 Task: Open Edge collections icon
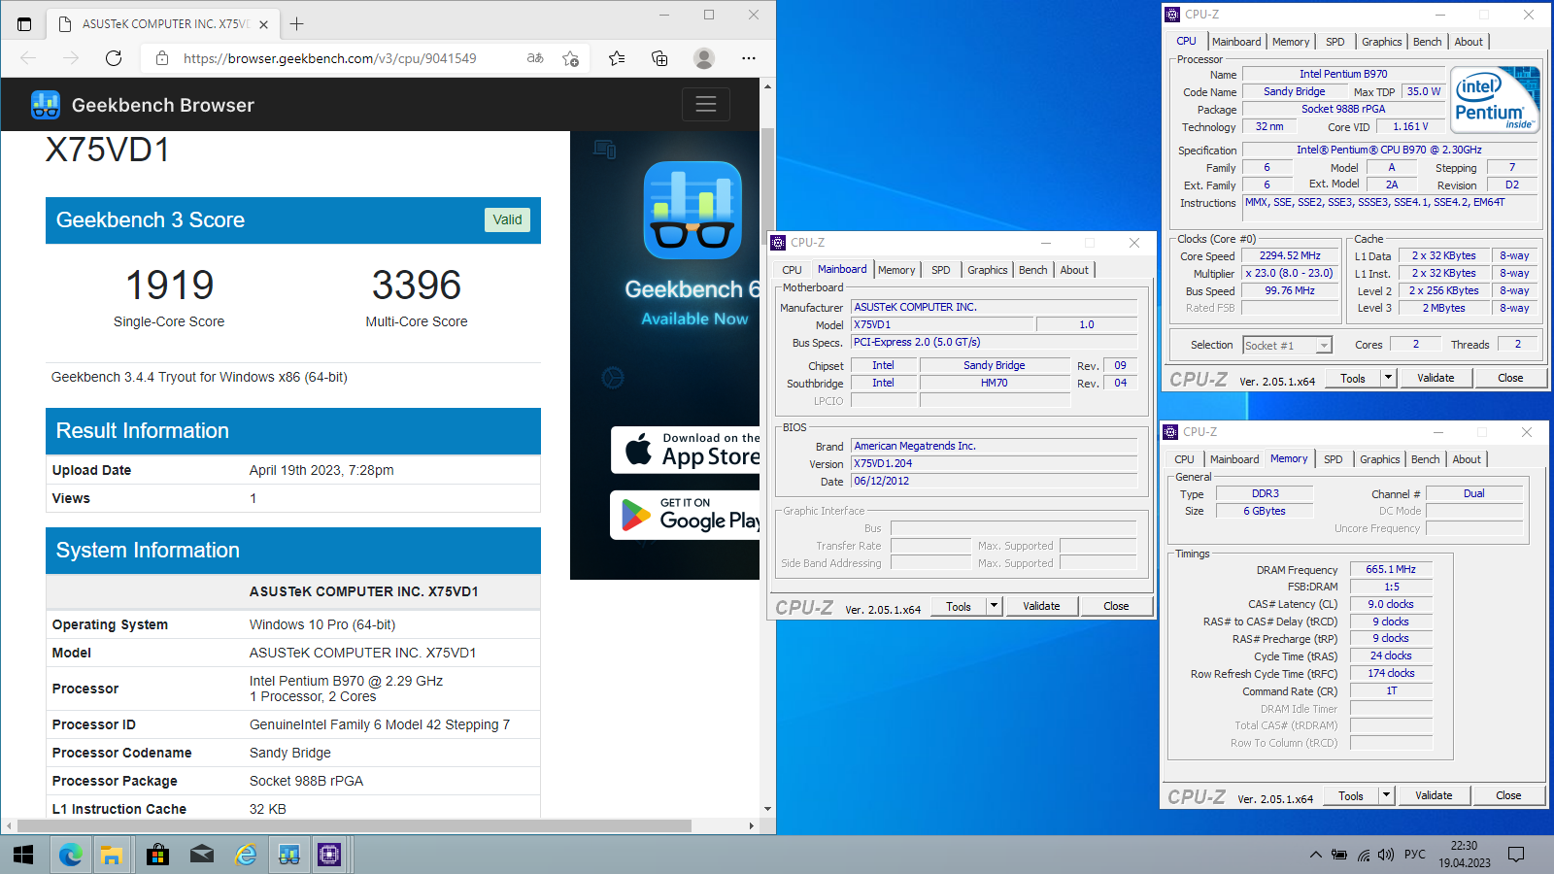pyautogui.click(x=659, y=58)
